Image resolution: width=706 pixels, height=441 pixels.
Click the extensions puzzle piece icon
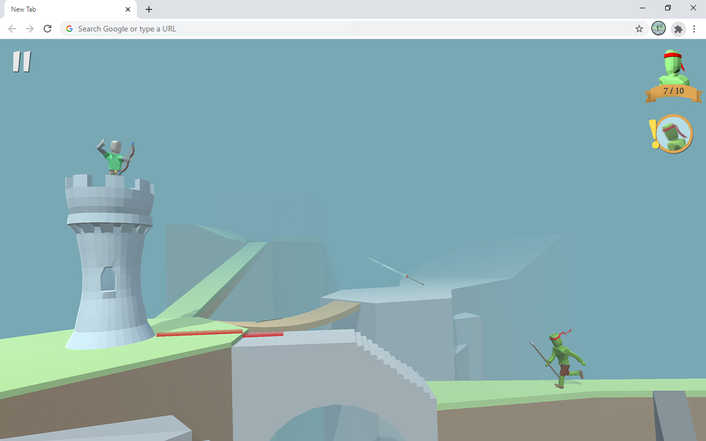(678, 29)
